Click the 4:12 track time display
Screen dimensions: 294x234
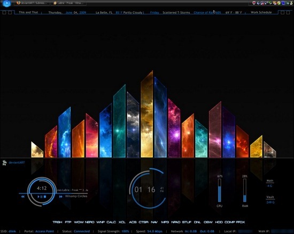(x=42, y=188)
